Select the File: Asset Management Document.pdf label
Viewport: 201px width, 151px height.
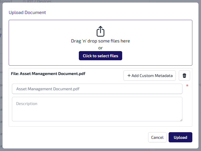point(48,74)
